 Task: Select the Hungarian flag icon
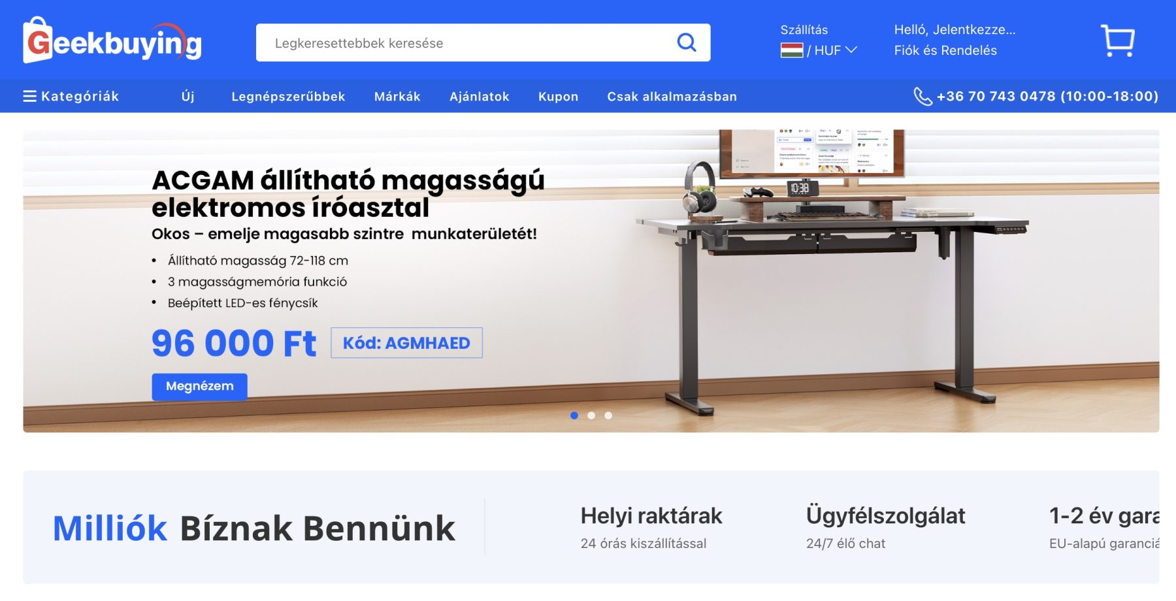792,50
